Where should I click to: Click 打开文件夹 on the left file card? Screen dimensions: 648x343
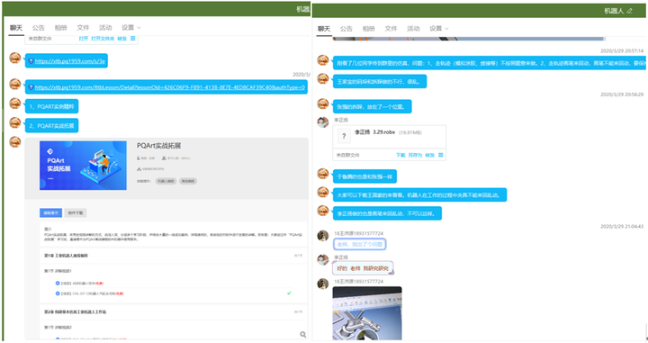pos(103,39)
